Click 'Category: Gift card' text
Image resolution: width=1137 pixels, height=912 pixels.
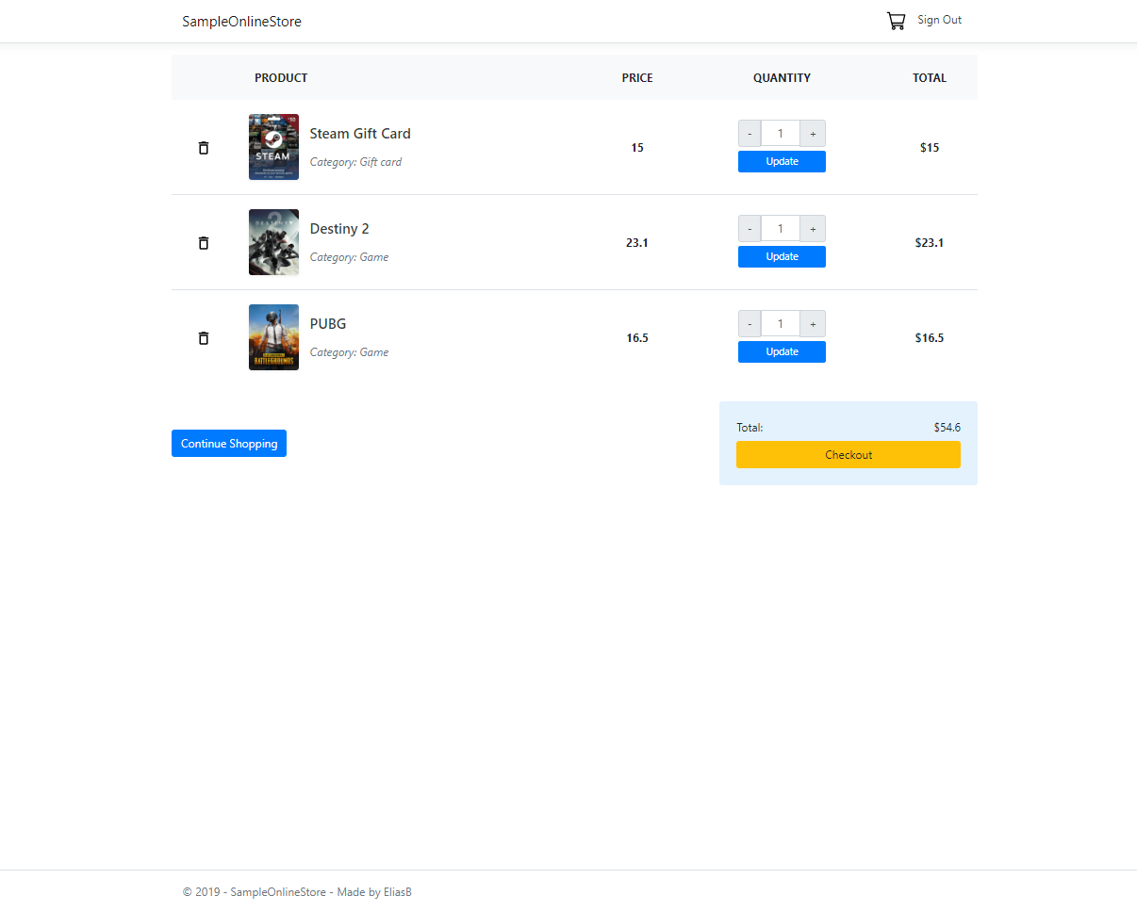pyautogui.click(x=355, y=162)
